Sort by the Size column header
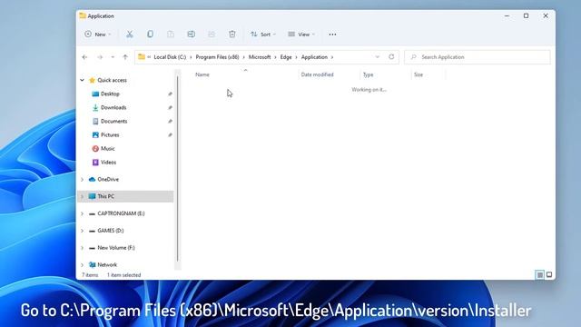This screenshot has height=327, width=581. coord(419,74)
